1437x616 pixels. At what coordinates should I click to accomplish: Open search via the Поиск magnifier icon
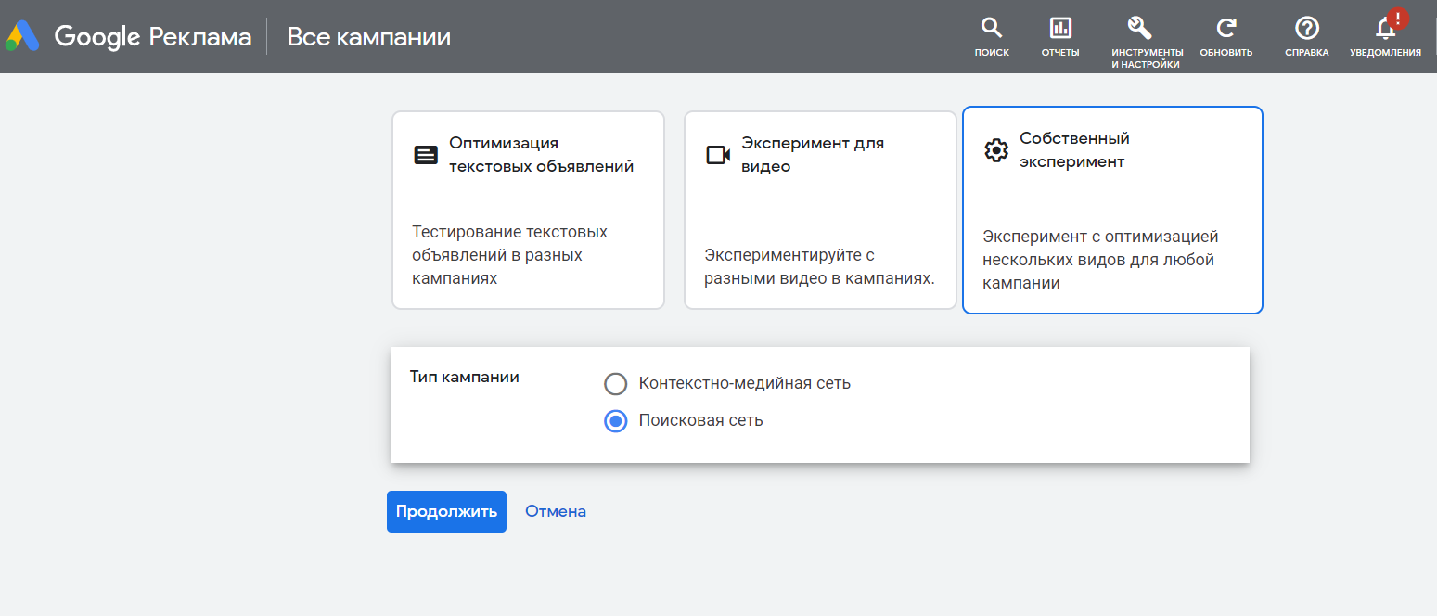tap(992, 28)
